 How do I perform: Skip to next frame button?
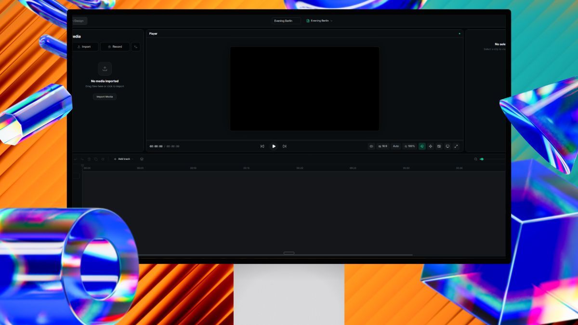click(x=285, y=146)
